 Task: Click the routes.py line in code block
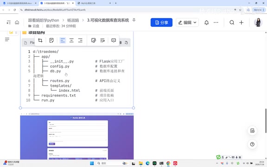click(60, 81)
